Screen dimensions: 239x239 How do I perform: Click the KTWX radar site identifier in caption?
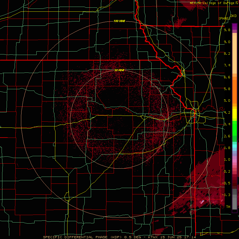coord(153,237)
